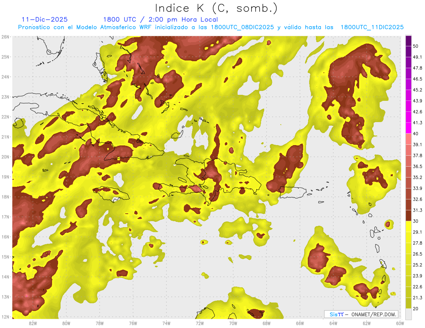
Task: Select the '11-Dic-2025' date label
Action: (45, 19)
